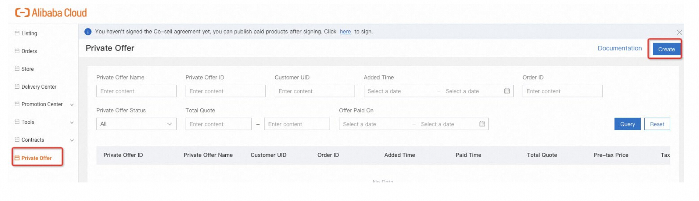
Task: Dismiss the Co-sell agreement notification banner
Action: tap(679, 32)
